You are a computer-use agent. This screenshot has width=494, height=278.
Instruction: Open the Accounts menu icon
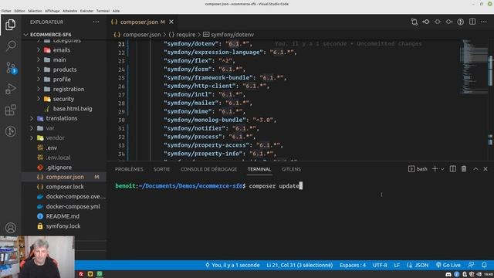click(11, 228)
